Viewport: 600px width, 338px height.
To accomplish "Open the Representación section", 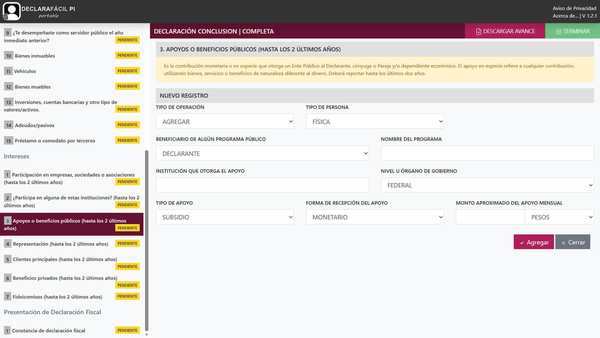I will [x=72, y=243].
